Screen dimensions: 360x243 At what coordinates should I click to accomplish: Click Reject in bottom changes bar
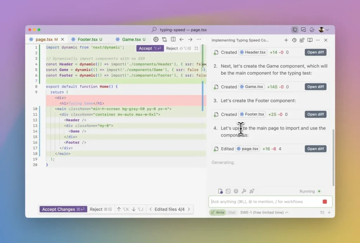point(101,209)
